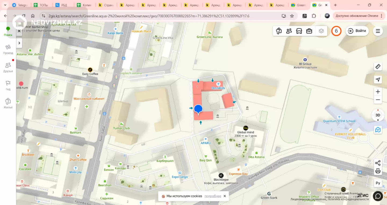Open the cookies подробнее link
Viewport: 387px width, 205px height.
(213, 196)
